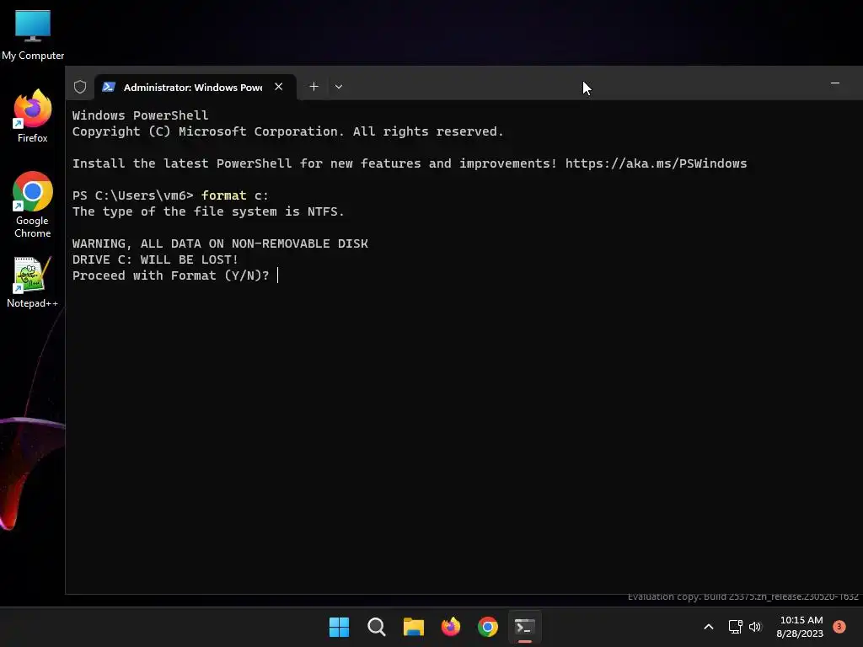Screen dimensions: 863x647
Task: Launch Chrome from the taskbar
Action: 488,627
